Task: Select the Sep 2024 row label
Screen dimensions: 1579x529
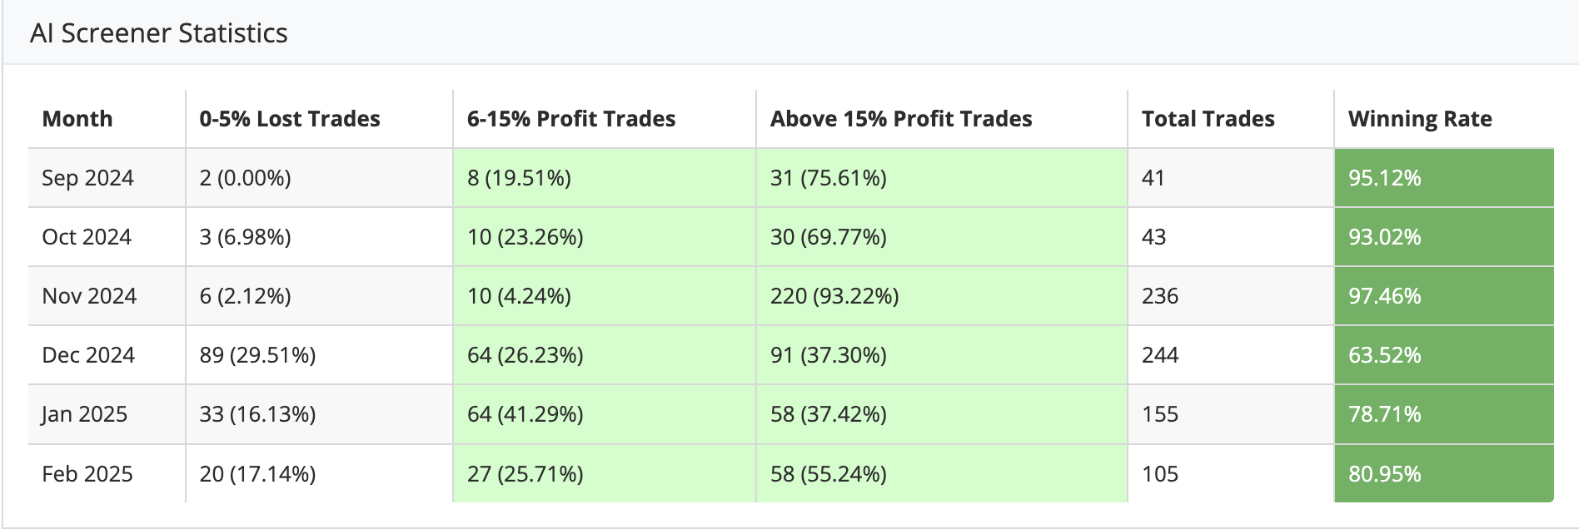Action: click(x=87, y=178)
